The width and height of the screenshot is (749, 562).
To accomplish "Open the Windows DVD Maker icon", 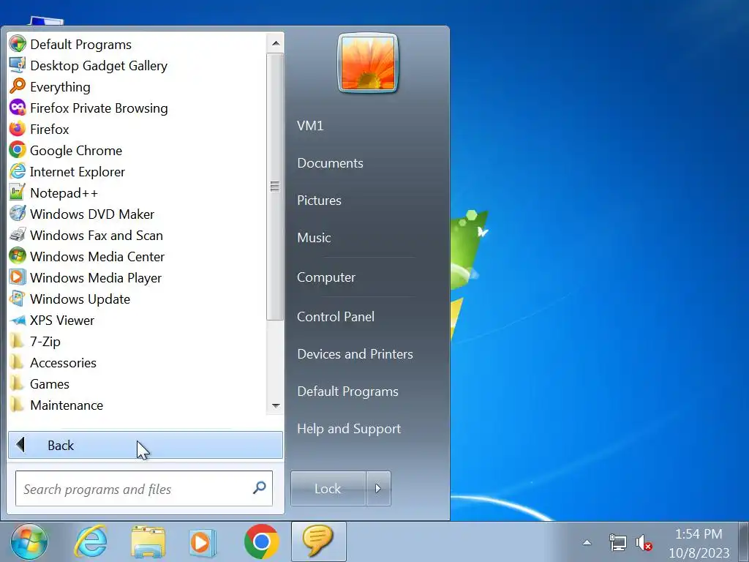I will (x=18, y=214).
